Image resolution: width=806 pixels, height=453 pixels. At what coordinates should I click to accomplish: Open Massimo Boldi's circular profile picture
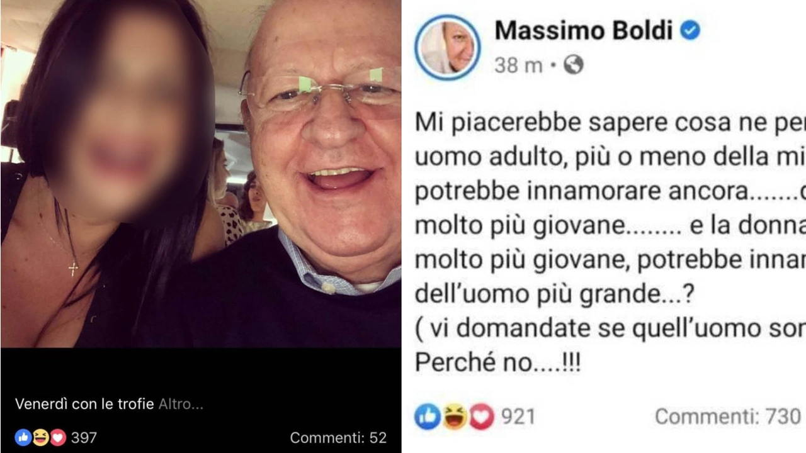click(448, 48)
